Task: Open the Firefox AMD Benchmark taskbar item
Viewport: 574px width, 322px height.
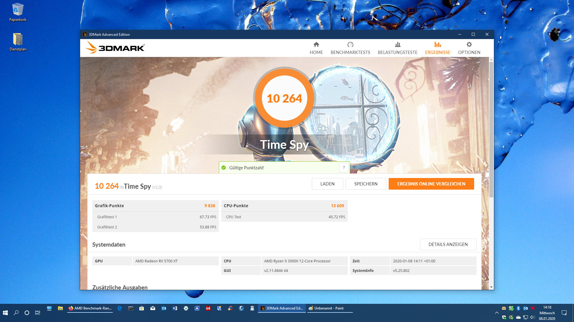Action: click(x=90, y=308)
